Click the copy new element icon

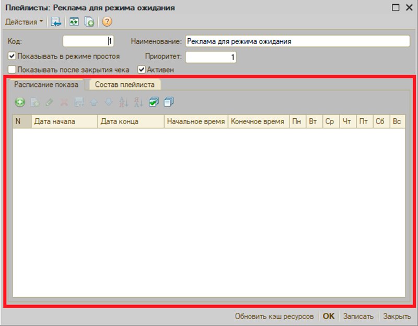coord(89,21)
